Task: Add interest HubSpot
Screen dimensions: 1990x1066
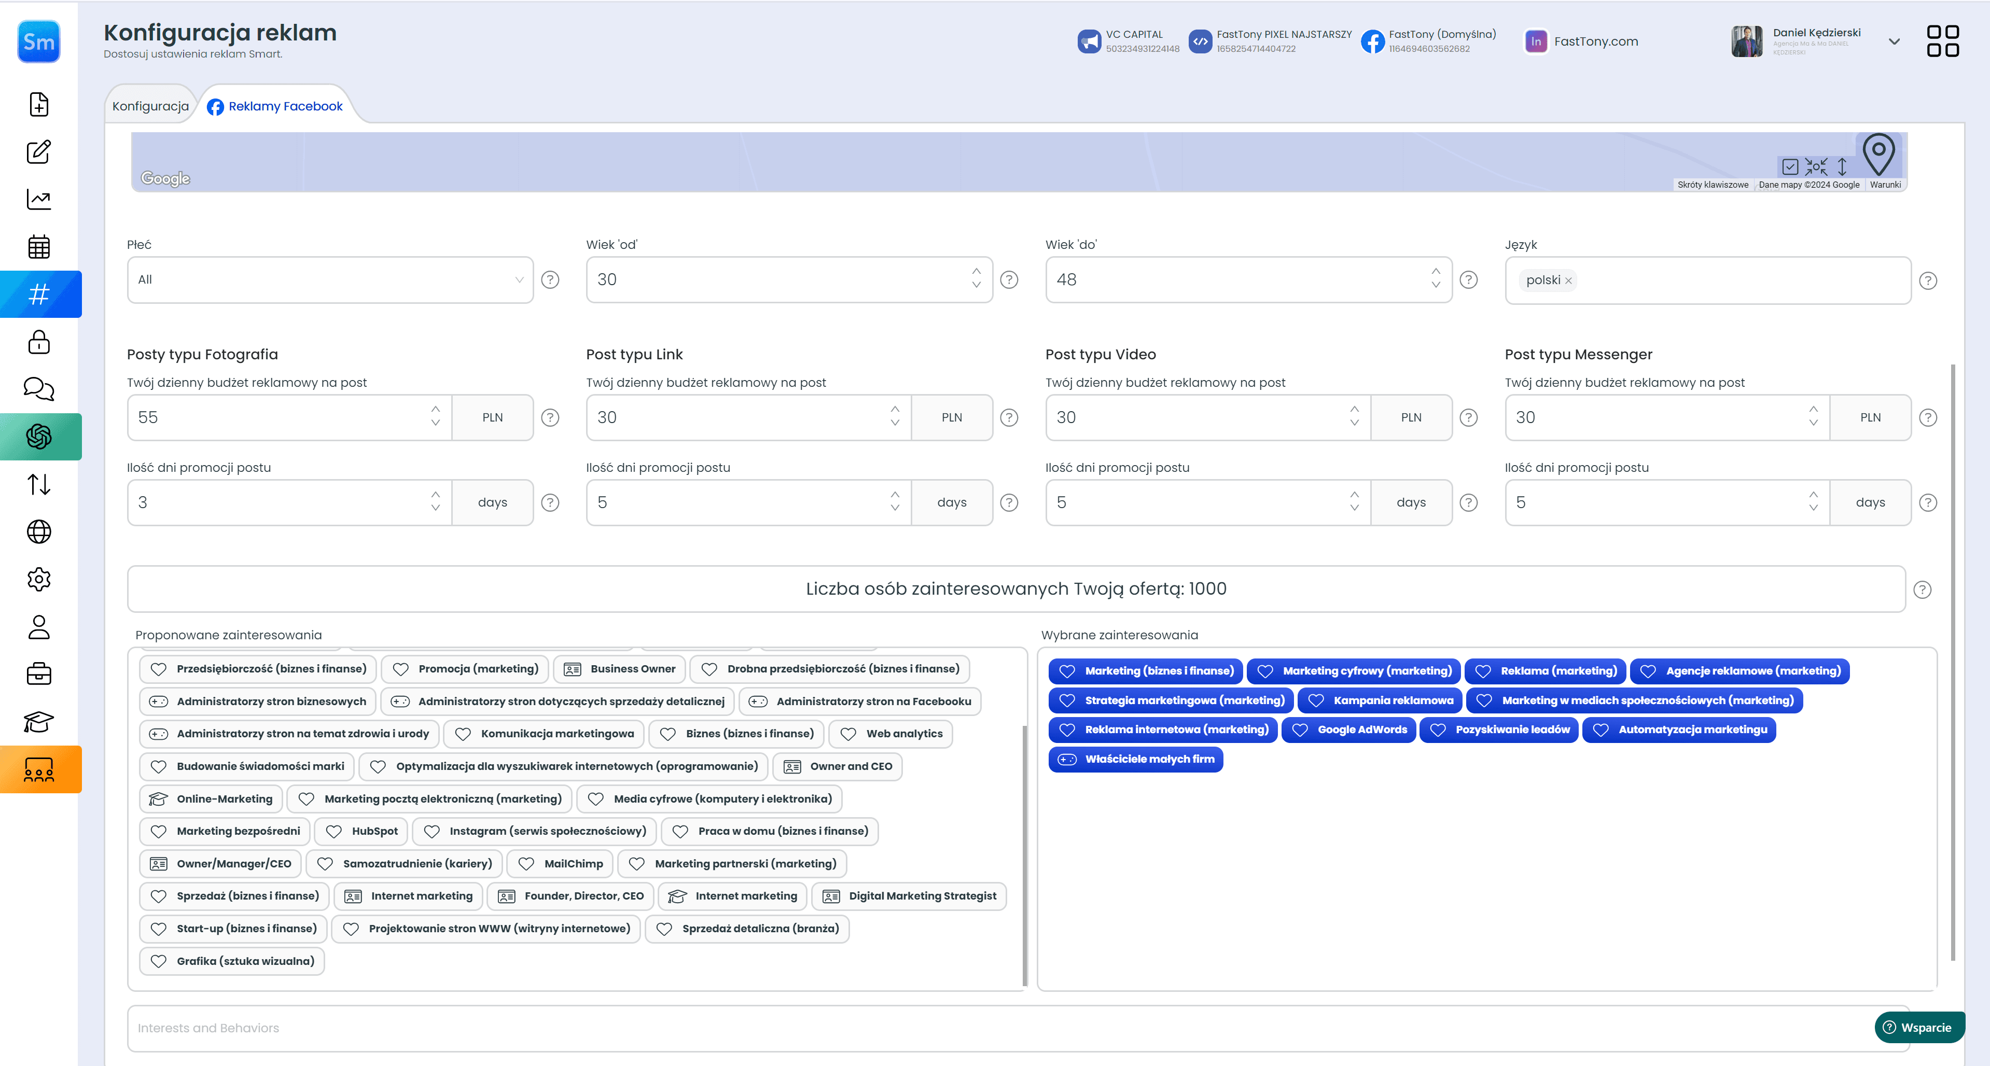Action: (361, 831)
